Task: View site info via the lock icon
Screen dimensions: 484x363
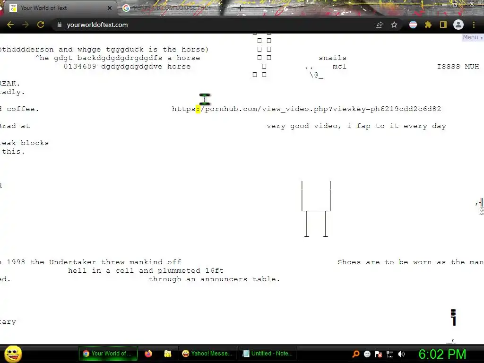Action: coord(60,25)
